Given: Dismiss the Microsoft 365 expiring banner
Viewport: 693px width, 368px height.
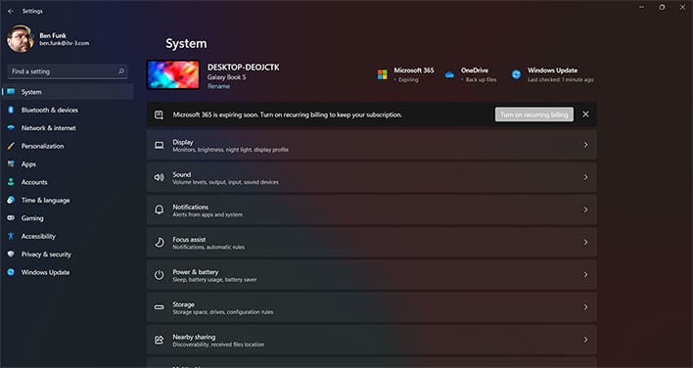Looking at the screenshot, I should (x=585, y=115).
